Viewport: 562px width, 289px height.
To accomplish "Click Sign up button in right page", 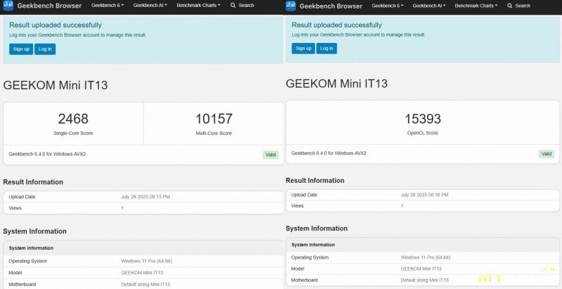I will tap(303, 49).
